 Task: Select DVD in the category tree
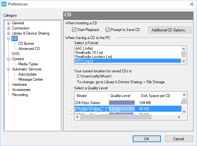click(x=16, y=54)
